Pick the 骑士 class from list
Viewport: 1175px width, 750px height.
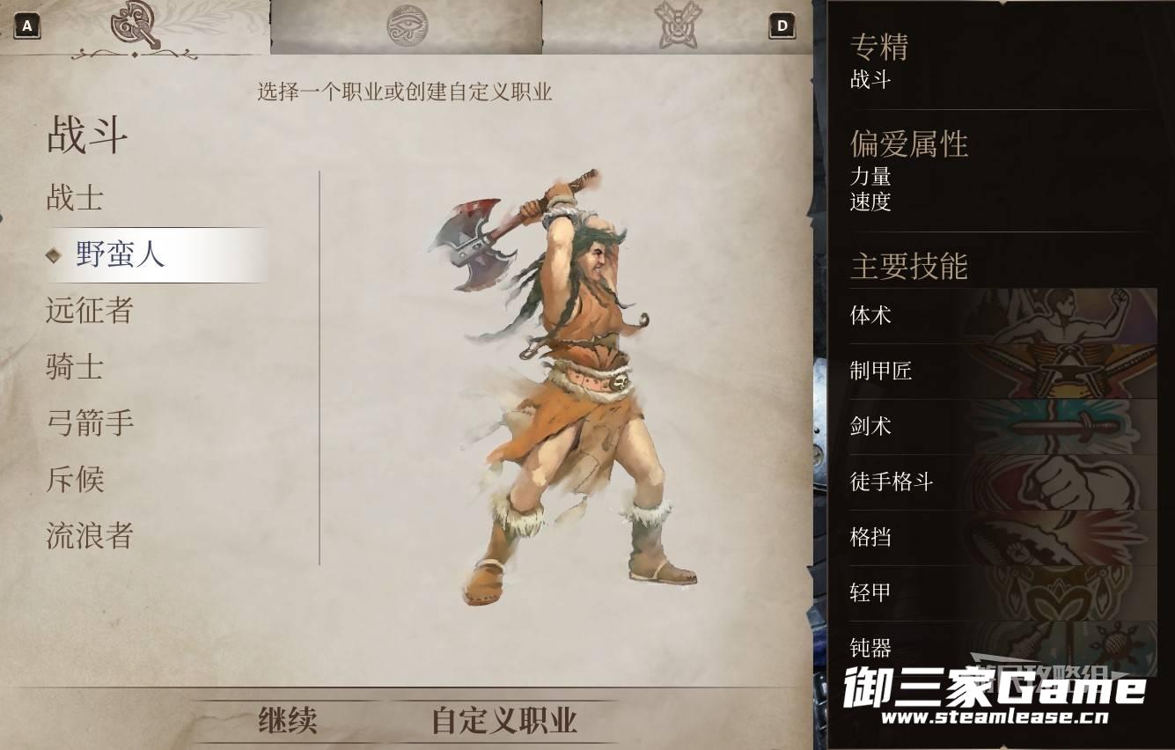75,366
